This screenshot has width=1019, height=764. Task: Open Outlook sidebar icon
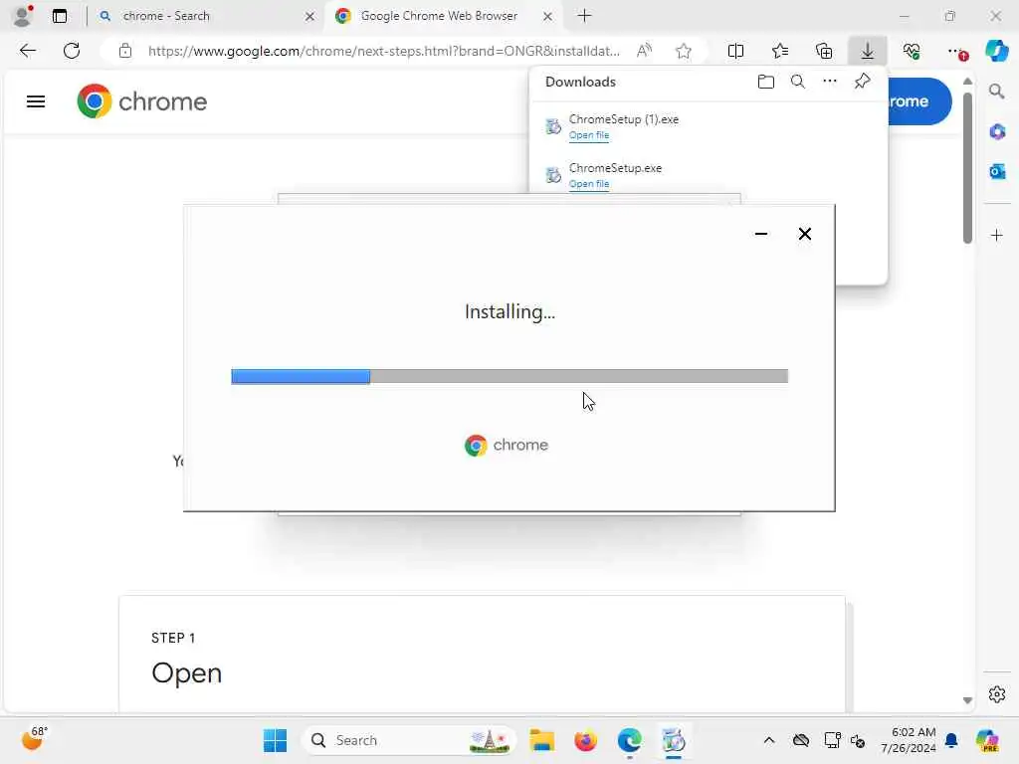tap(997, 171)
